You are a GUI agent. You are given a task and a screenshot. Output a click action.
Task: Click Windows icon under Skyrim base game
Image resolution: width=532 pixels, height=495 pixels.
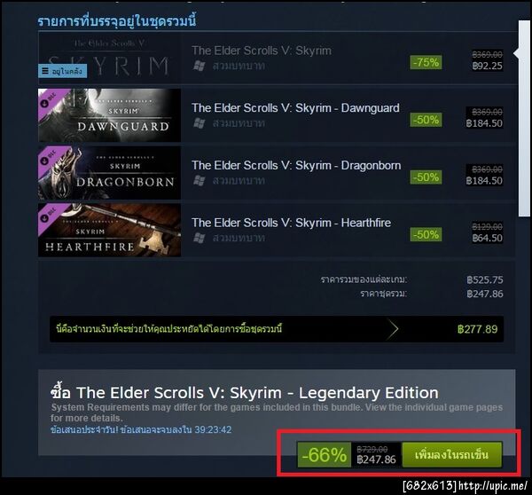coord(199,66)
